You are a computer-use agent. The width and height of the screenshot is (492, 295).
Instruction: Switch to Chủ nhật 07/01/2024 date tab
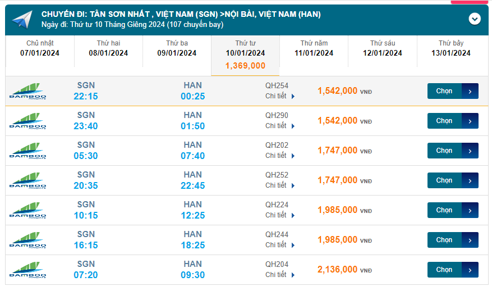coord(40,48)
